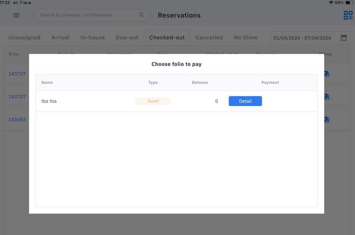Click the magnifier icon in search bar
The width and height of the screenshot is (355, 235).
click(x=142, y=15)
